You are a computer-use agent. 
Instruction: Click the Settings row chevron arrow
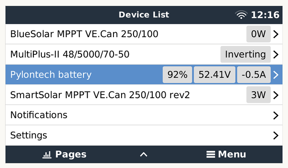click(x=275, y=135)
